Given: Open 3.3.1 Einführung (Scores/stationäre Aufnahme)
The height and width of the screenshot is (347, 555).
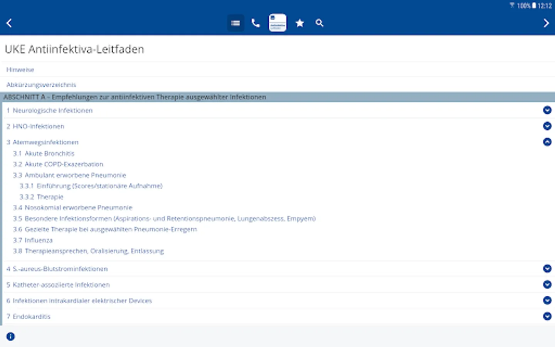Looking at the screenshot, I should tap(91, 186).
